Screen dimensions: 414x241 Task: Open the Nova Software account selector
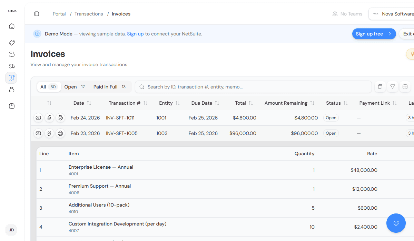(x=391, y=14)
